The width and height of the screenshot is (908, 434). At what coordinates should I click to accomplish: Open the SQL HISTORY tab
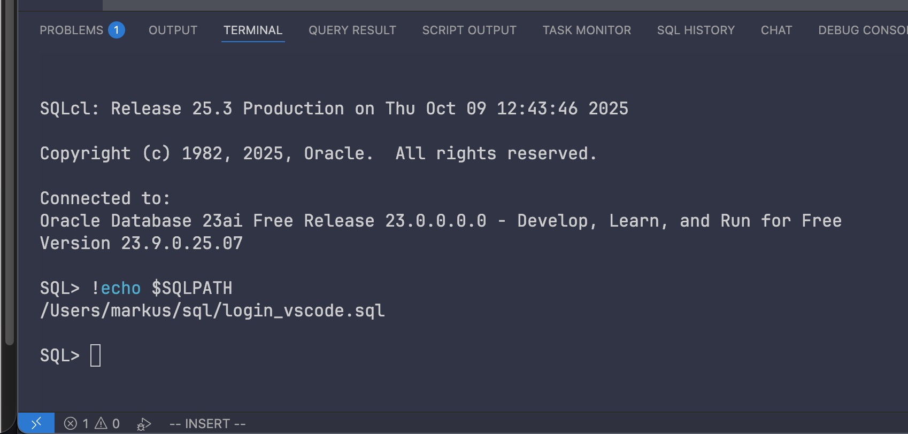696,30
